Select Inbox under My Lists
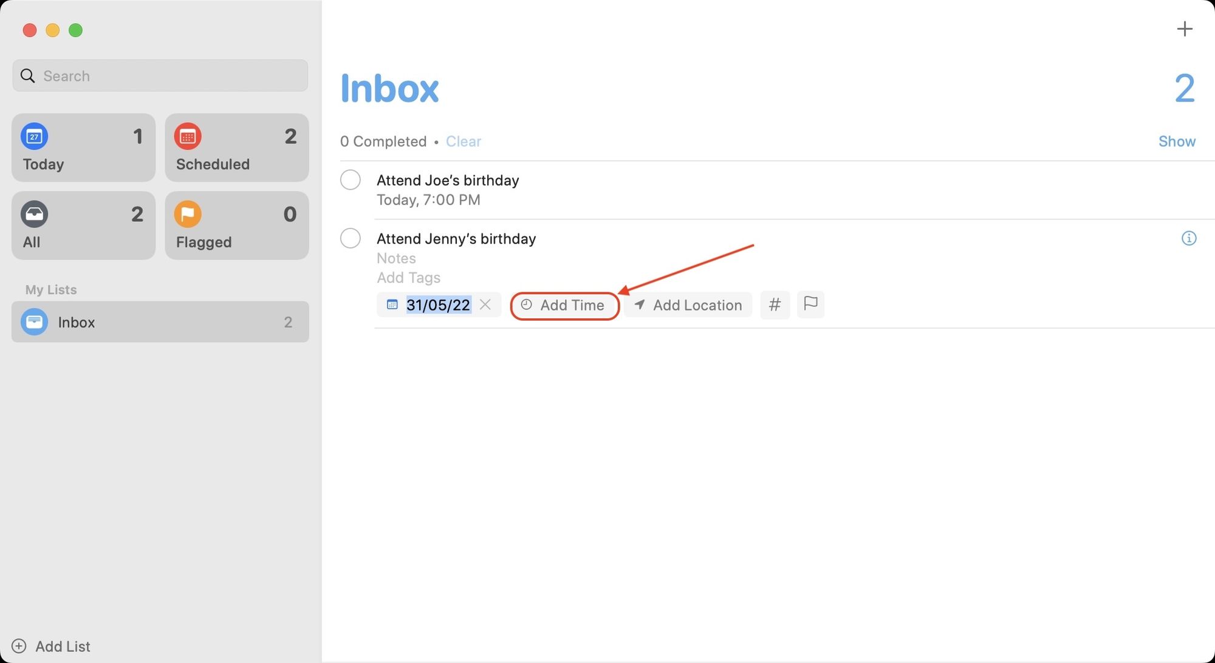Viewport: 1215px width, 663px height. point(160,321)
